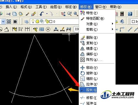Expand the Object (O) submenu

(x=97, y=24)
